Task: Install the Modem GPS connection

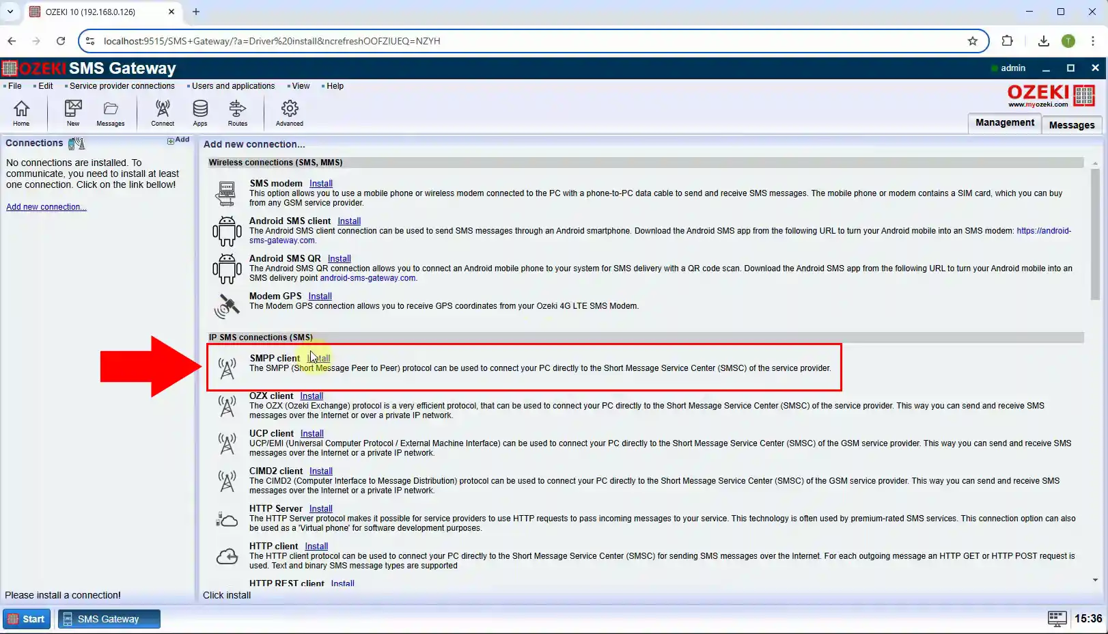Action: tap(320, 297)
